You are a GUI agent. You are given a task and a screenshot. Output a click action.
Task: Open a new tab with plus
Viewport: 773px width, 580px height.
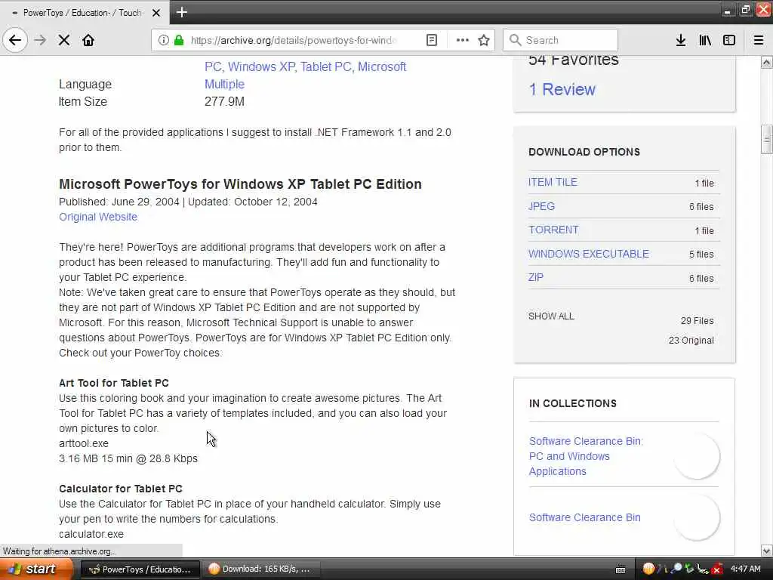[x=181, y=12]
